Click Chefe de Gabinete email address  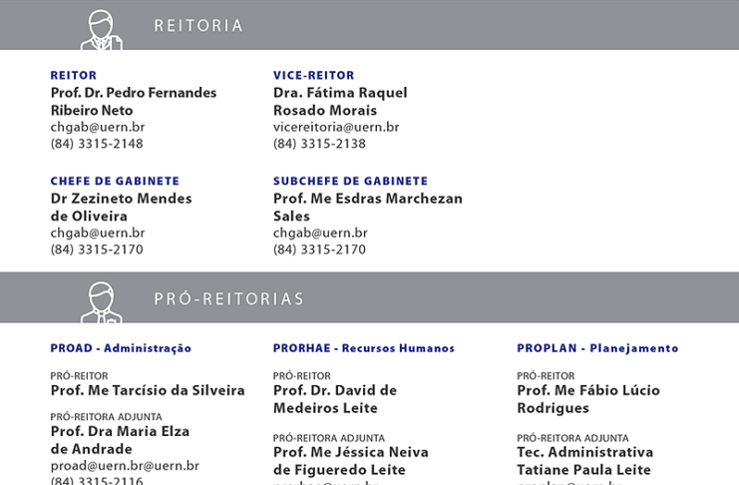[x=98, y=234]
